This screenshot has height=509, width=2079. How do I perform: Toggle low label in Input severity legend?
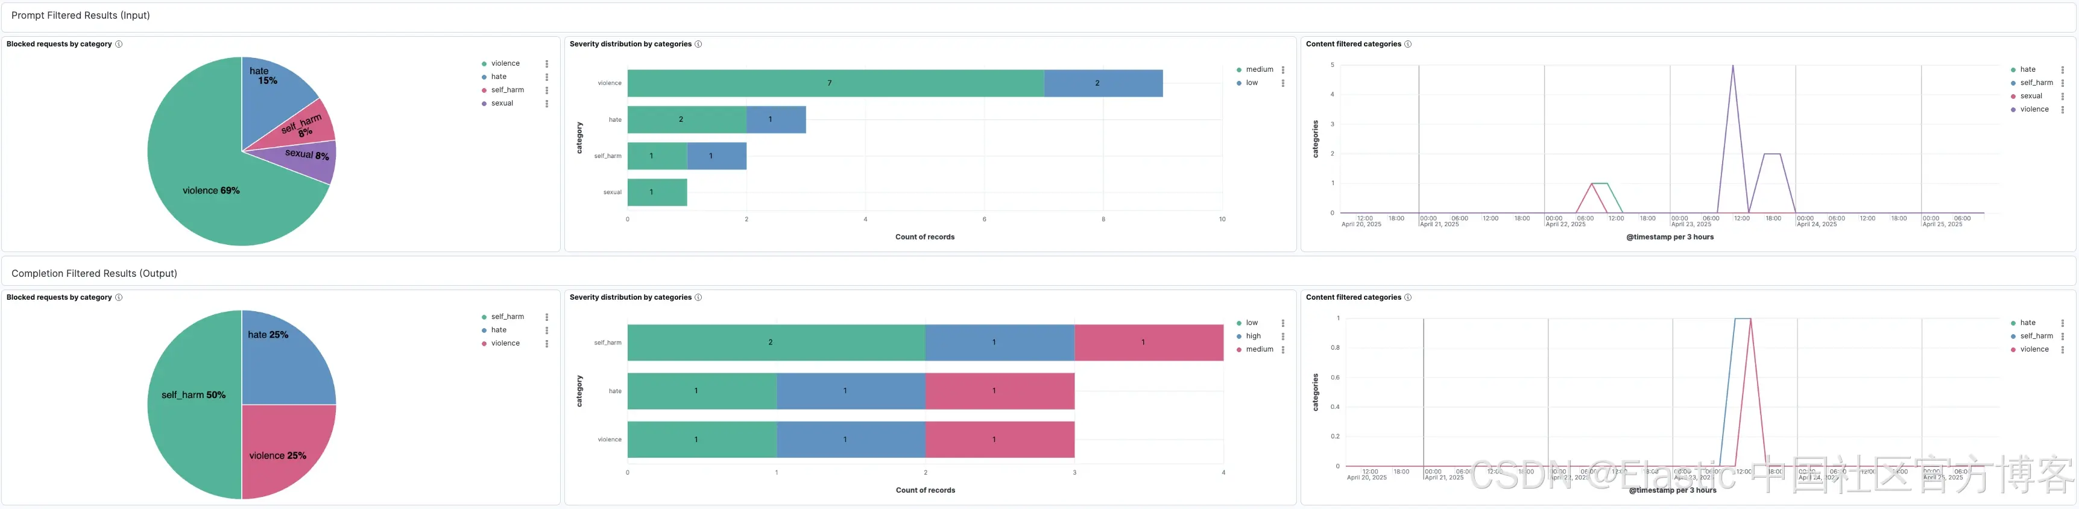pos(1252,83)
